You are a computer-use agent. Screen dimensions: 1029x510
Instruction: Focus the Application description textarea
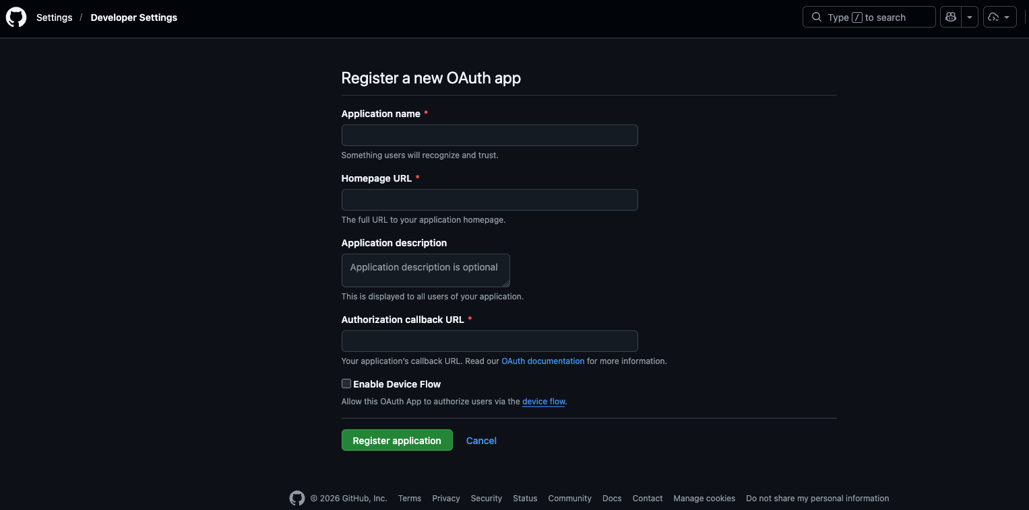click(x=426, y=270)
